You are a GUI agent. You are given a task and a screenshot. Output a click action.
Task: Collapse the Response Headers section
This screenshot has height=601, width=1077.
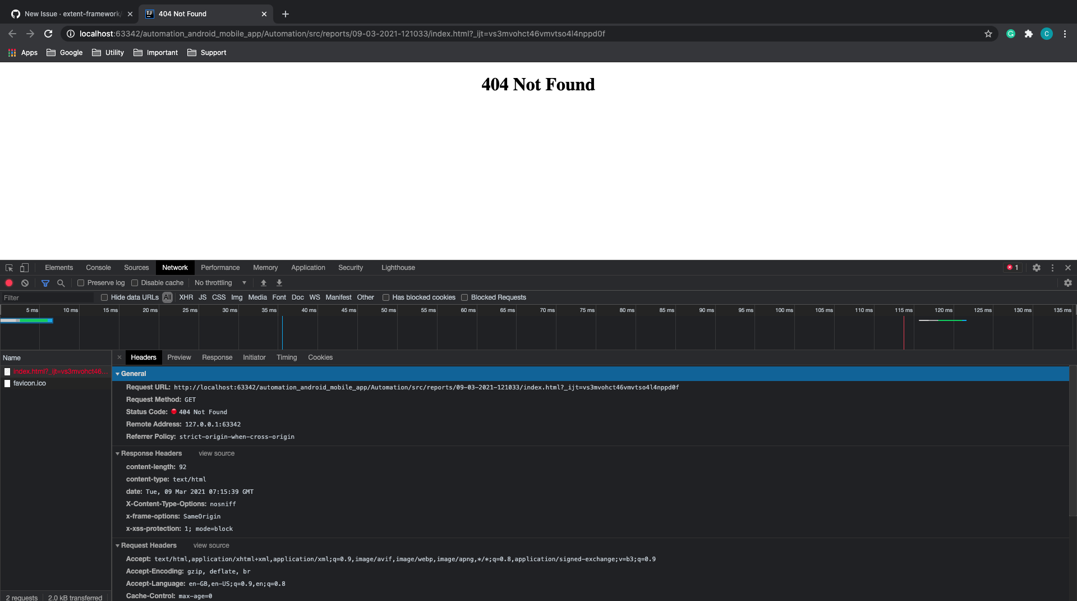[x=118, y=453]
